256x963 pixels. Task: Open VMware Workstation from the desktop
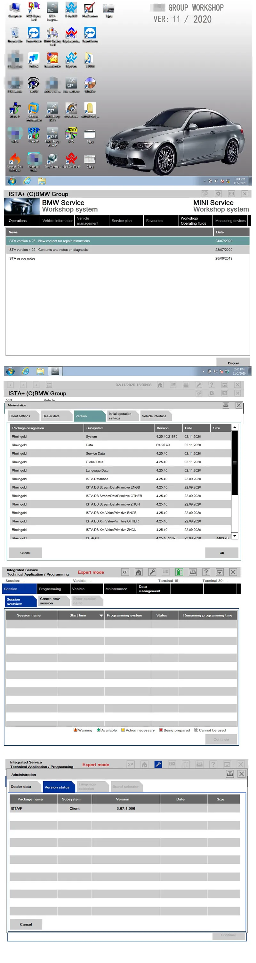(x=34, y=111)
